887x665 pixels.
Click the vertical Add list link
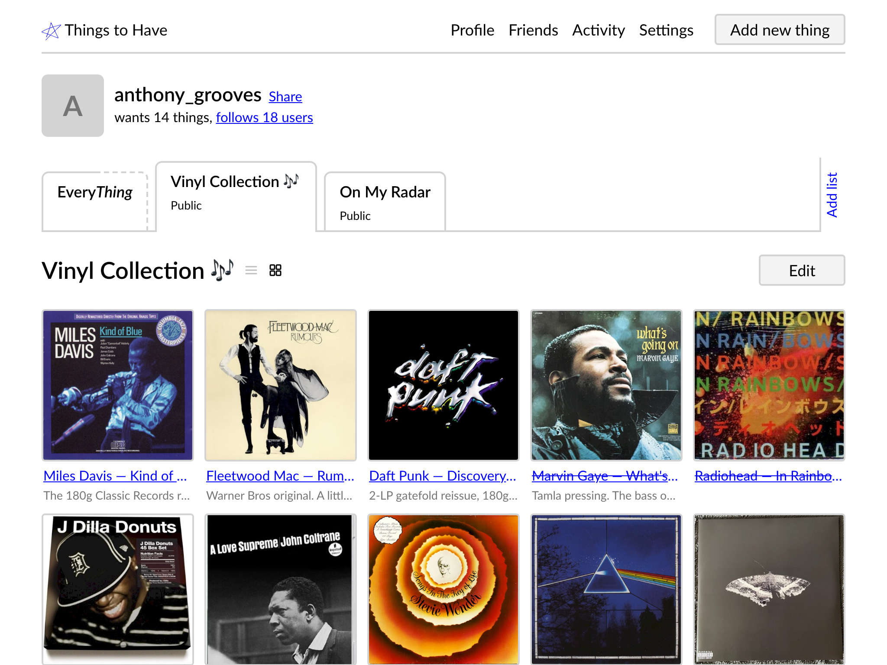(832, 195)
